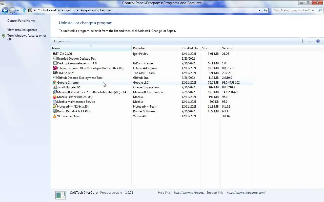The height and width of the screenshot is (202, 324).
Task: Open the recent pages dropdown arrow
Action: [17, 10]
